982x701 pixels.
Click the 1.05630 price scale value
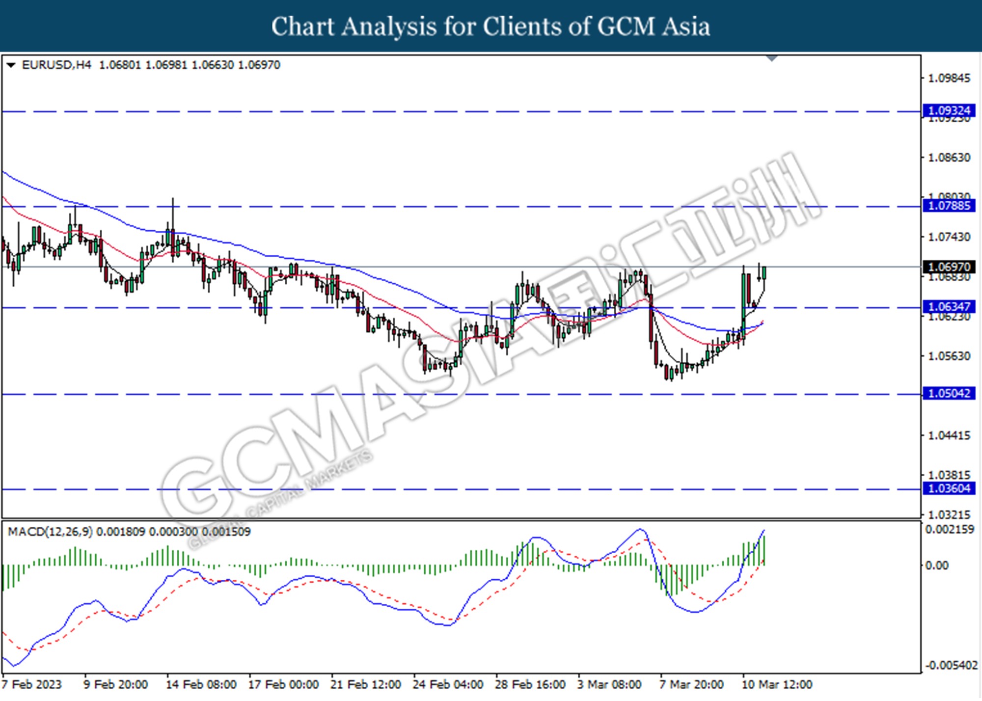coord(949,356)
